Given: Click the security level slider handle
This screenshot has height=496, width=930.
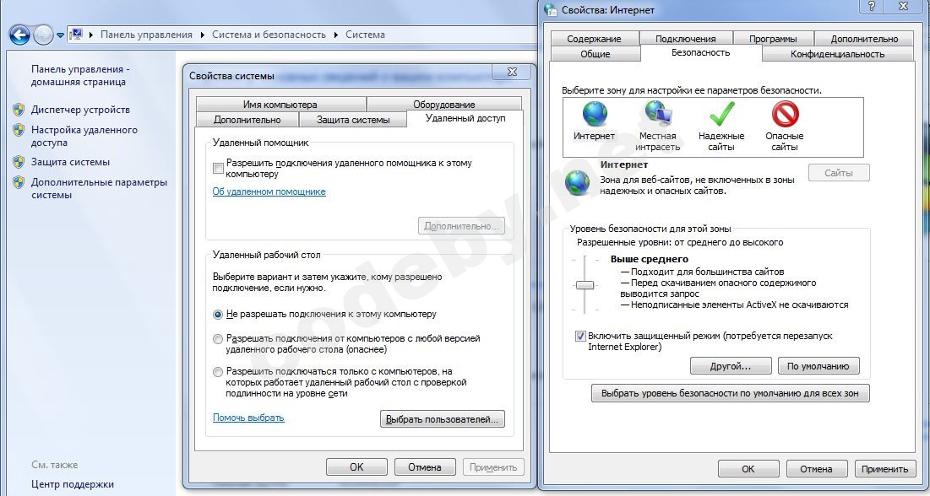Looking at the screenshot, I should click(585, 286).
